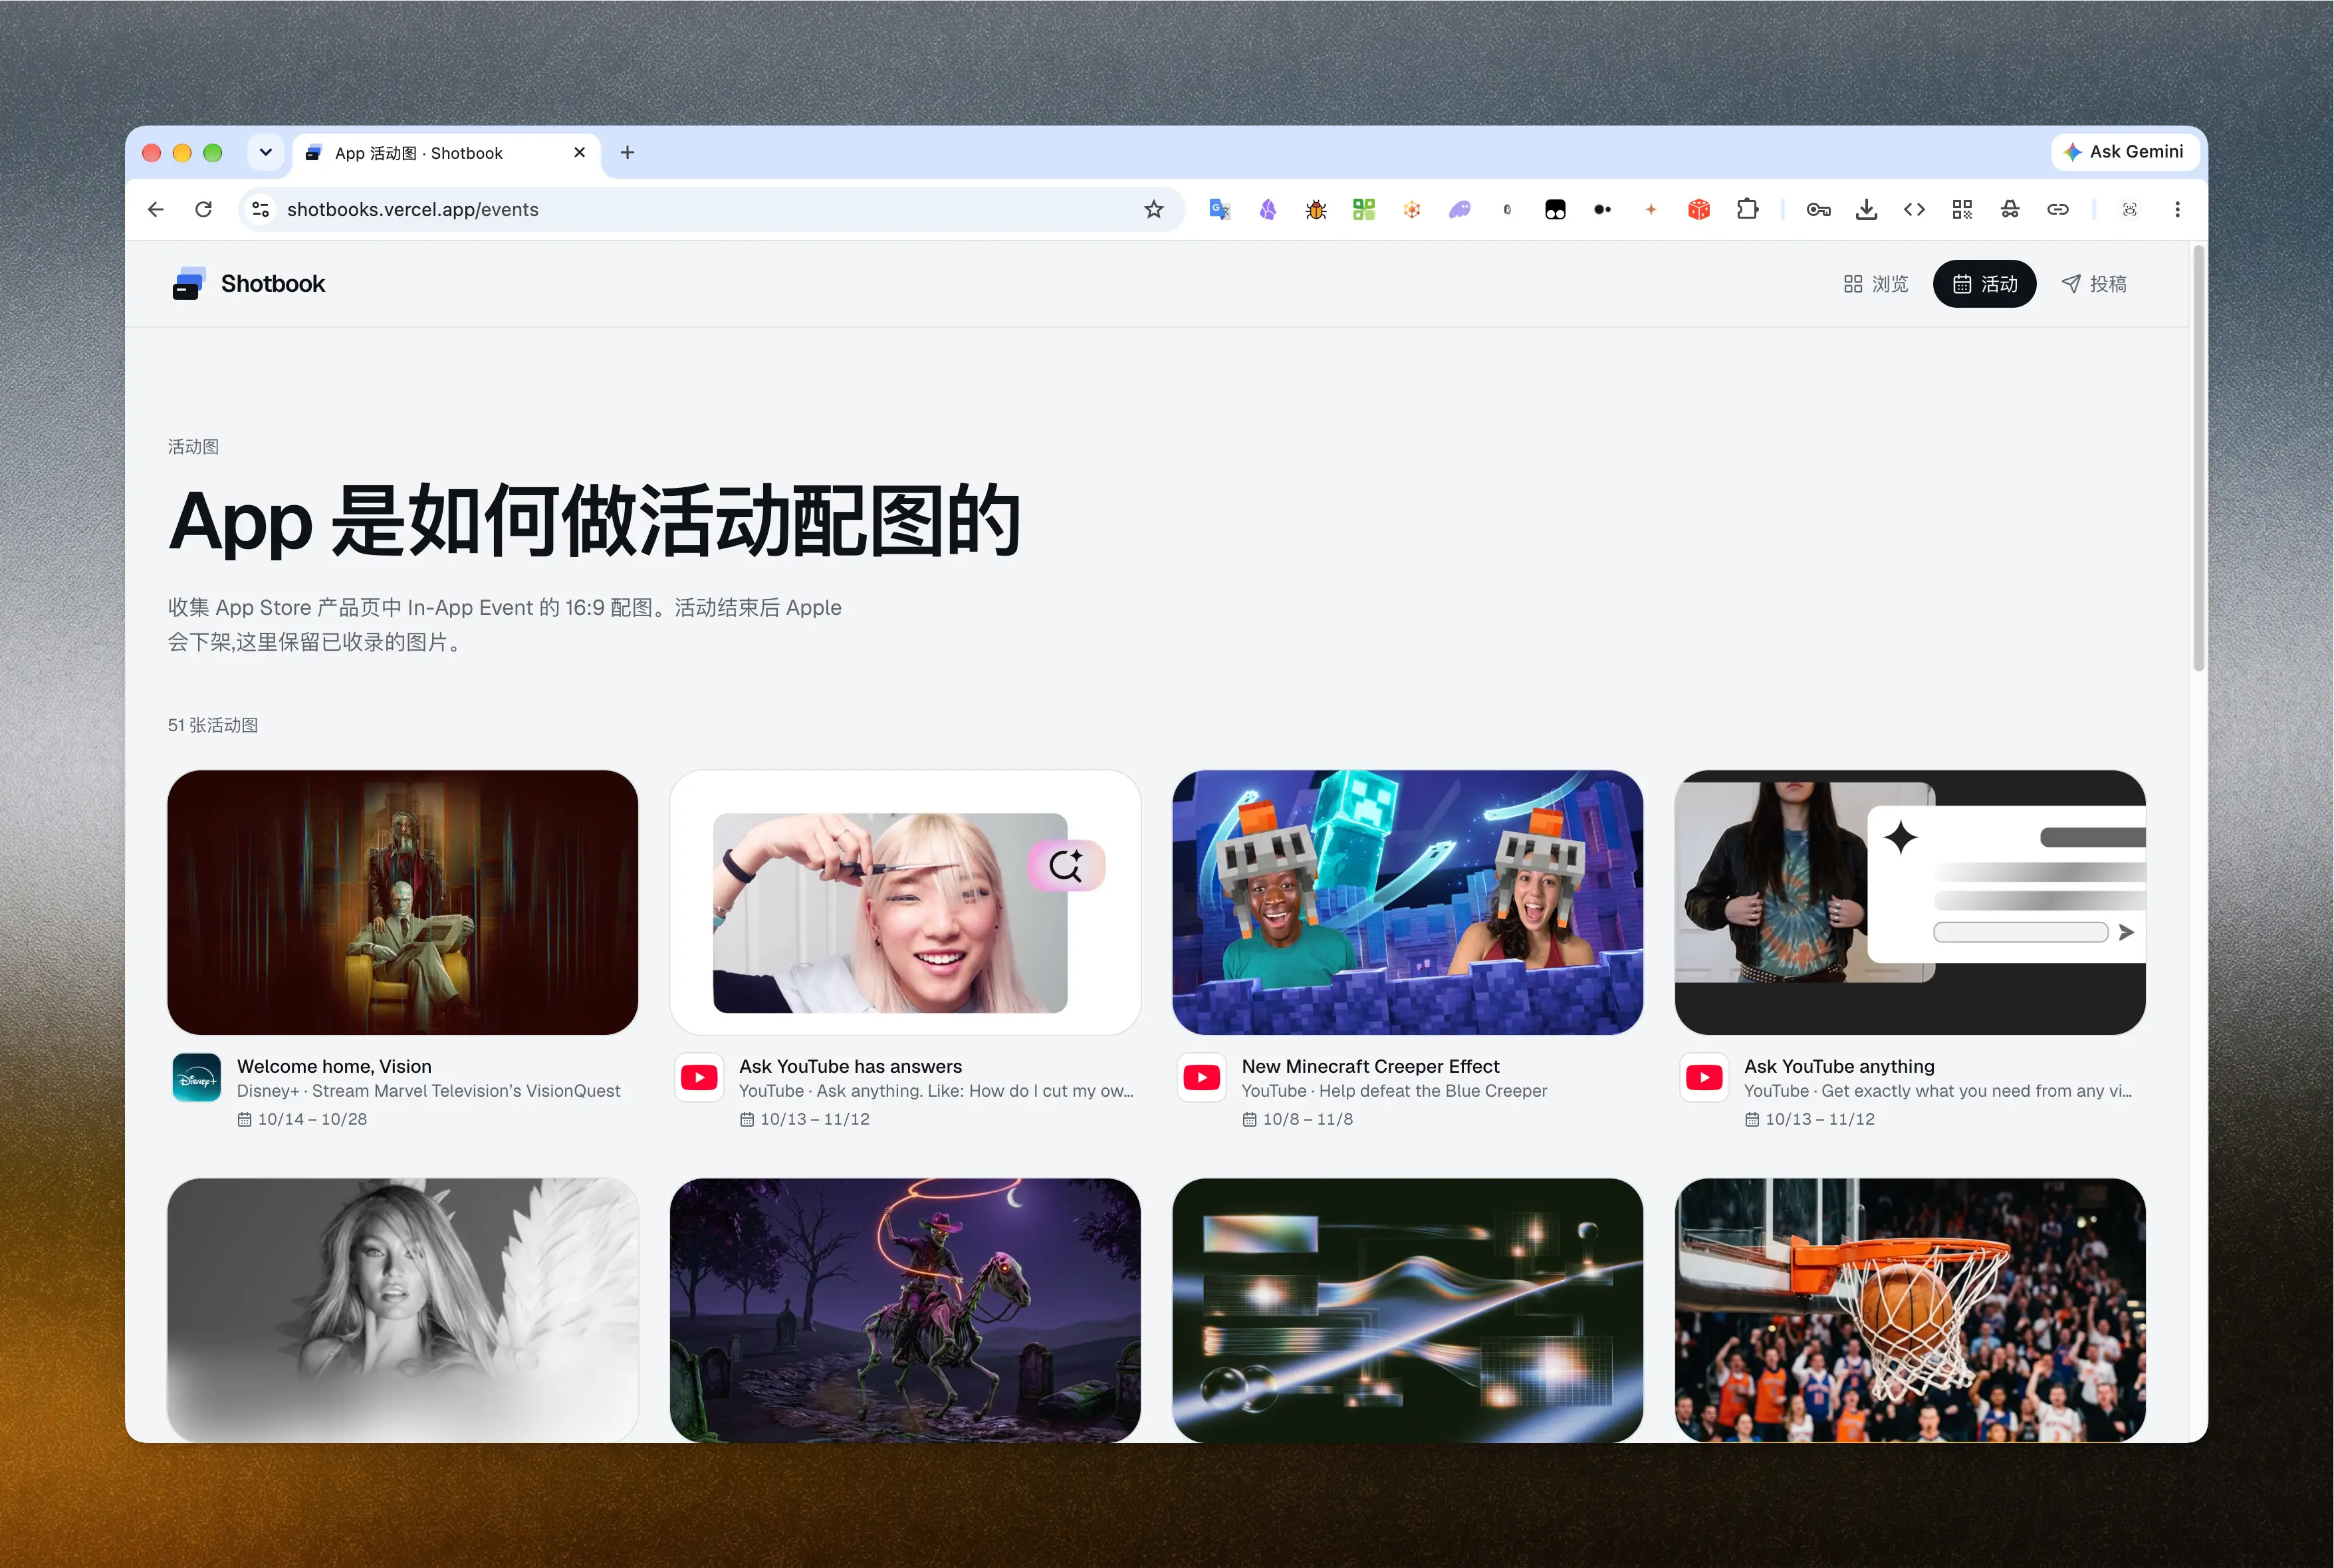Click the Google Translate extension icon

coord(1219,209)
